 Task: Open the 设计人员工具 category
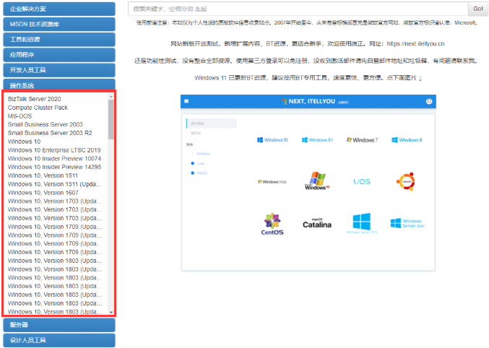point(58,340)
